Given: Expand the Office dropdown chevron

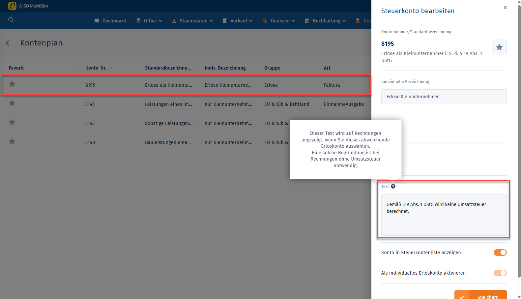Looking at the screenshot, I should tap(160, 21).
